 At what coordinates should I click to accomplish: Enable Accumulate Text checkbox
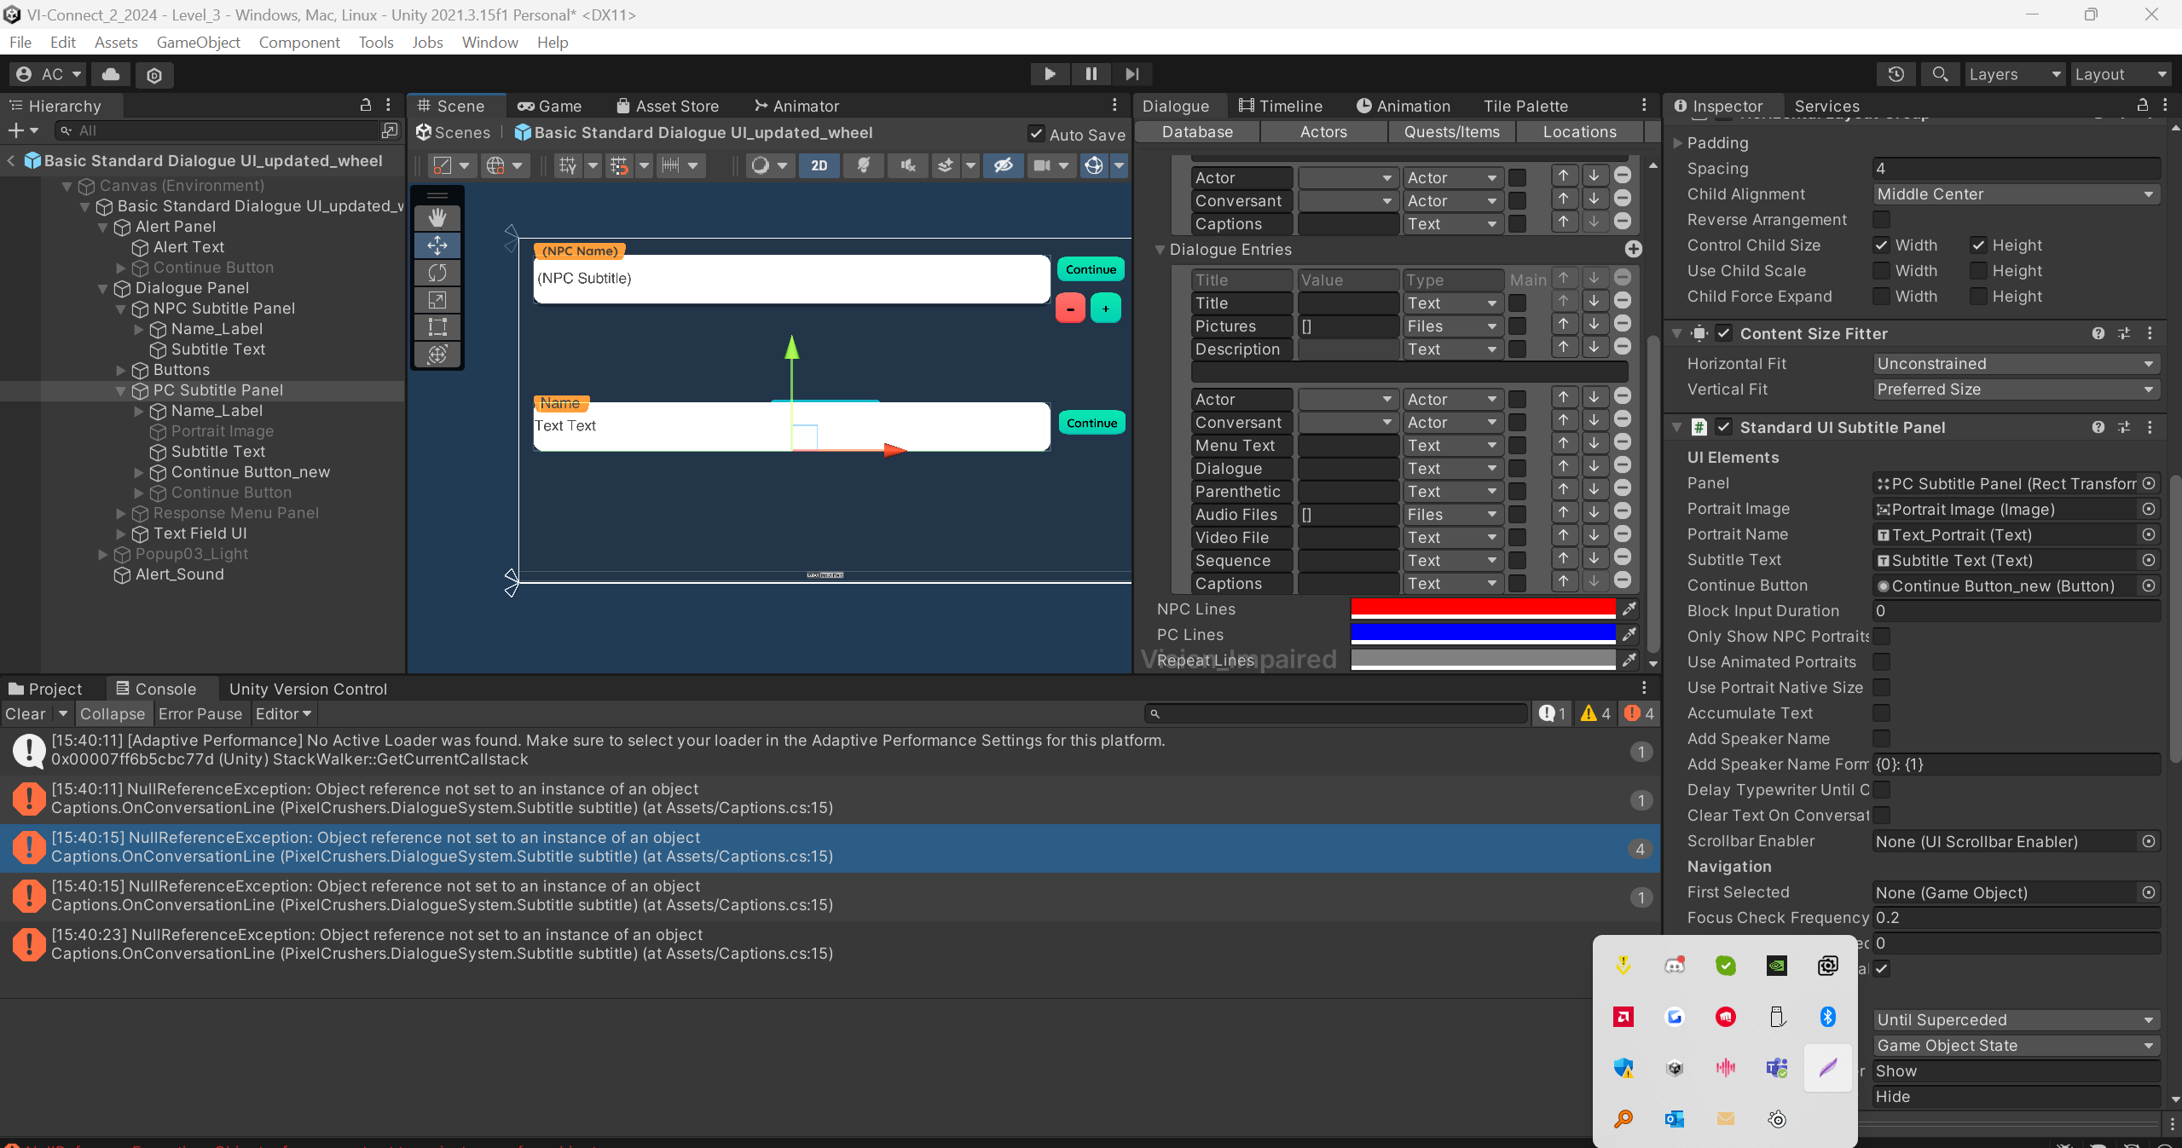coord(1881,712)
